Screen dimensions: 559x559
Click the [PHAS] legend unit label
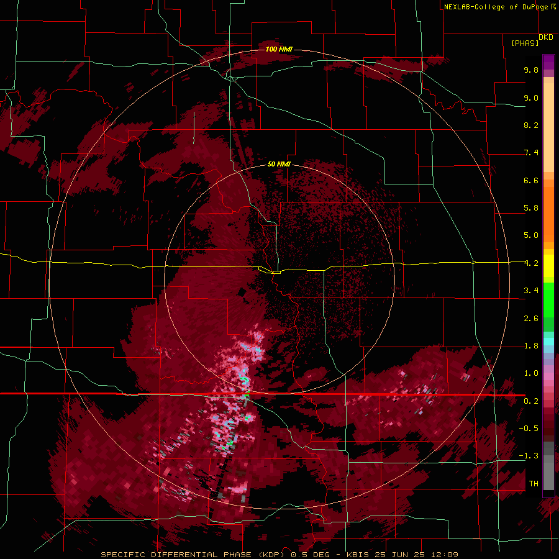click(525, 43)
